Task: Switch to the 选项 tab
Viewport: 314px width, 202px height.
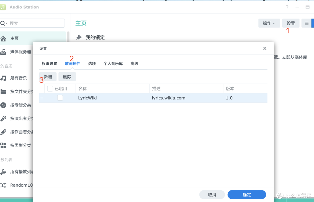Action: [x=92, y=64]
